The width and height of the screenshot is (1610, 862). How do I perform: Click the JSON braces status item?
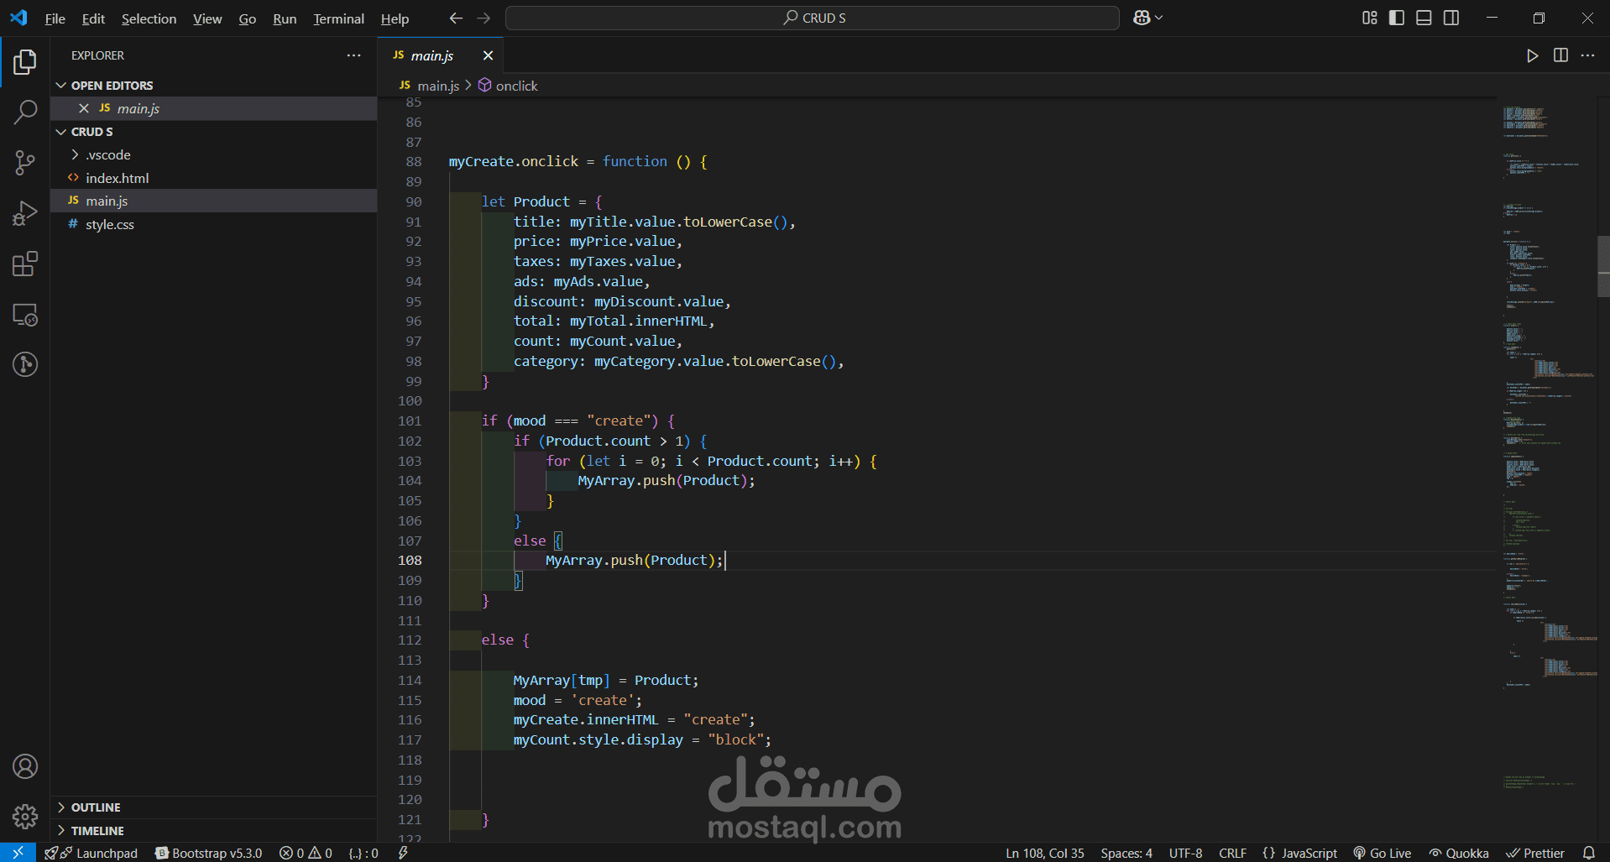[x=363, y=853]
